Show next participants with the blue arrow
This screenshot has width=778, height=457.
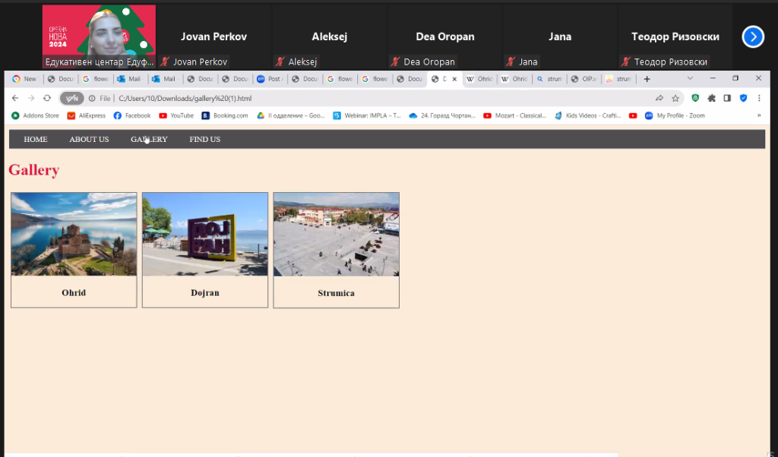coord(752,36)
